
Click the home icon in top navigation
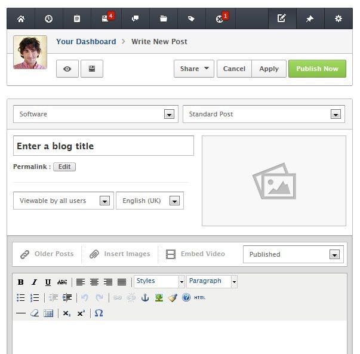21,19
